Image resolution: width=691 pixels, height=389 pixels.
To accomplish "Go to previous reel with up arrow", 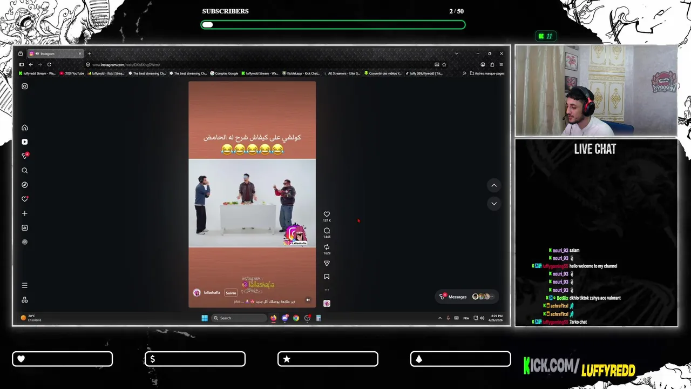I will (493, 185).
